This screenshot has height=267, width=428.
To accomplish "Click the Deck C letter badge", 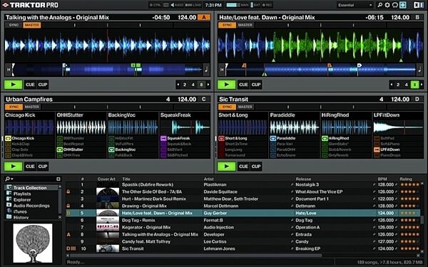I will click(203, 99).
